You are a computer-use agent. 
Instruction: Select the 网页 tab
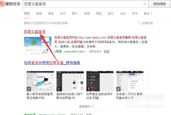pos(27,14)
